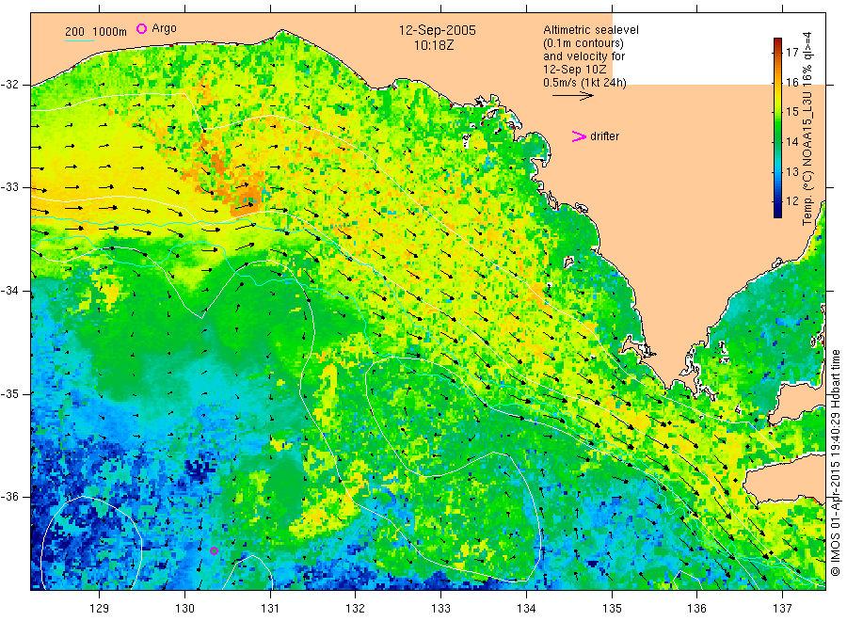Click latitude axis label -32
Image resolution: width=847 pixels, height=621 pixels.
(9, 85)
